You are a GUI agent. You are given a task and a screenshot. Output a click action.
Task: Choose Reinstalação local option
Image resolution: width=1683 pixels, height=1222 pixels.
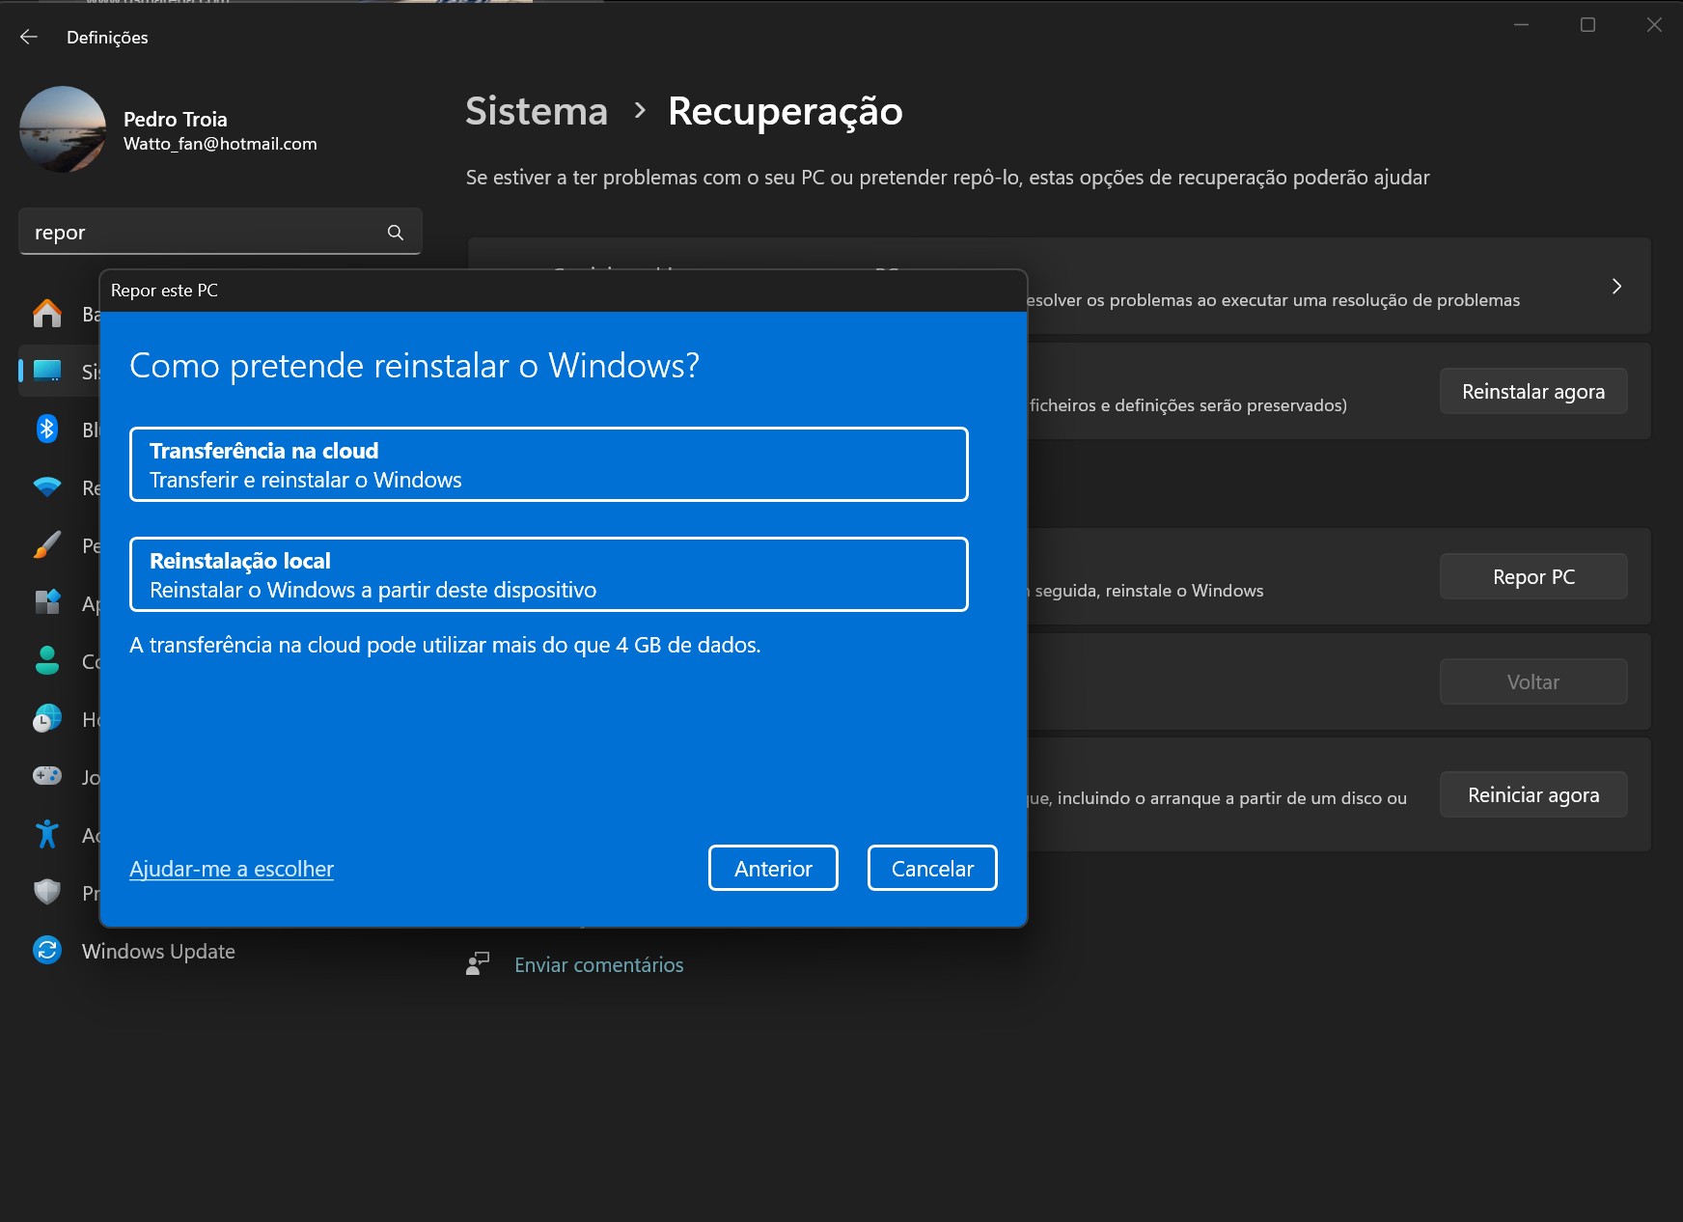tap(548, 574)
